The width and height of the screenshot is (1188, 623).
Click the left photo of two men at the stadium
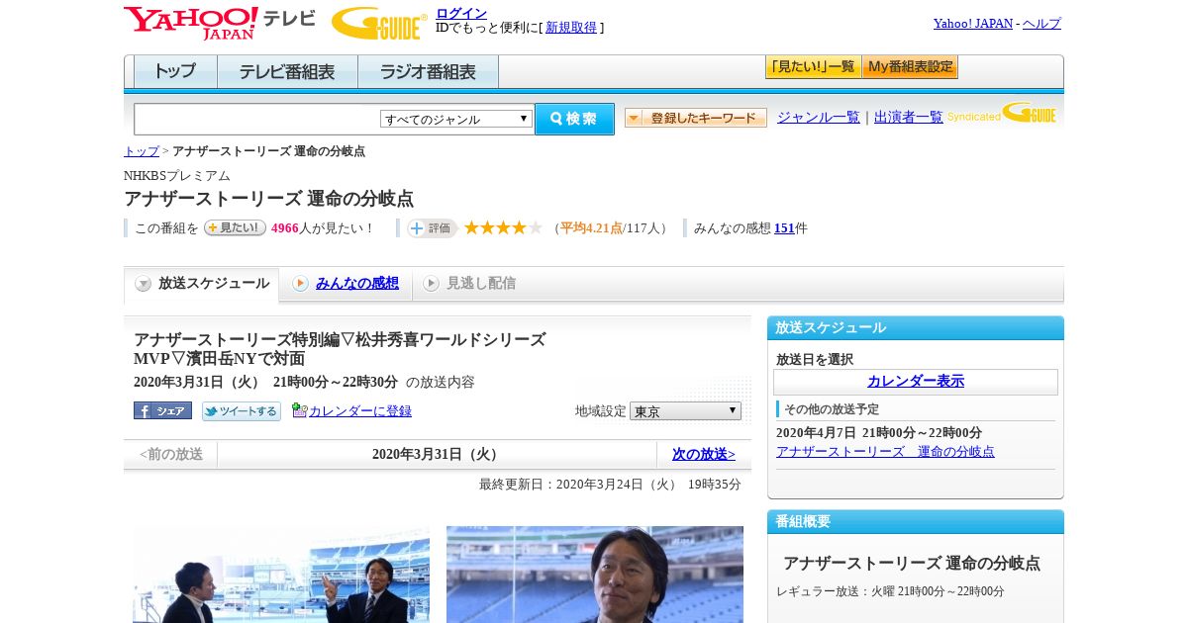[x=281, y=575]
